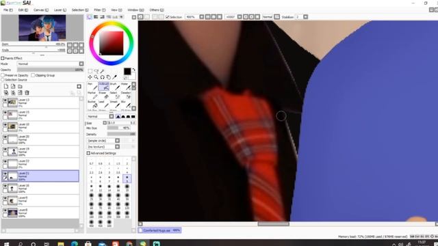The height and width of the screenshot is (246, 438).
Task: Open the Canvas menu
Action: 41,10
